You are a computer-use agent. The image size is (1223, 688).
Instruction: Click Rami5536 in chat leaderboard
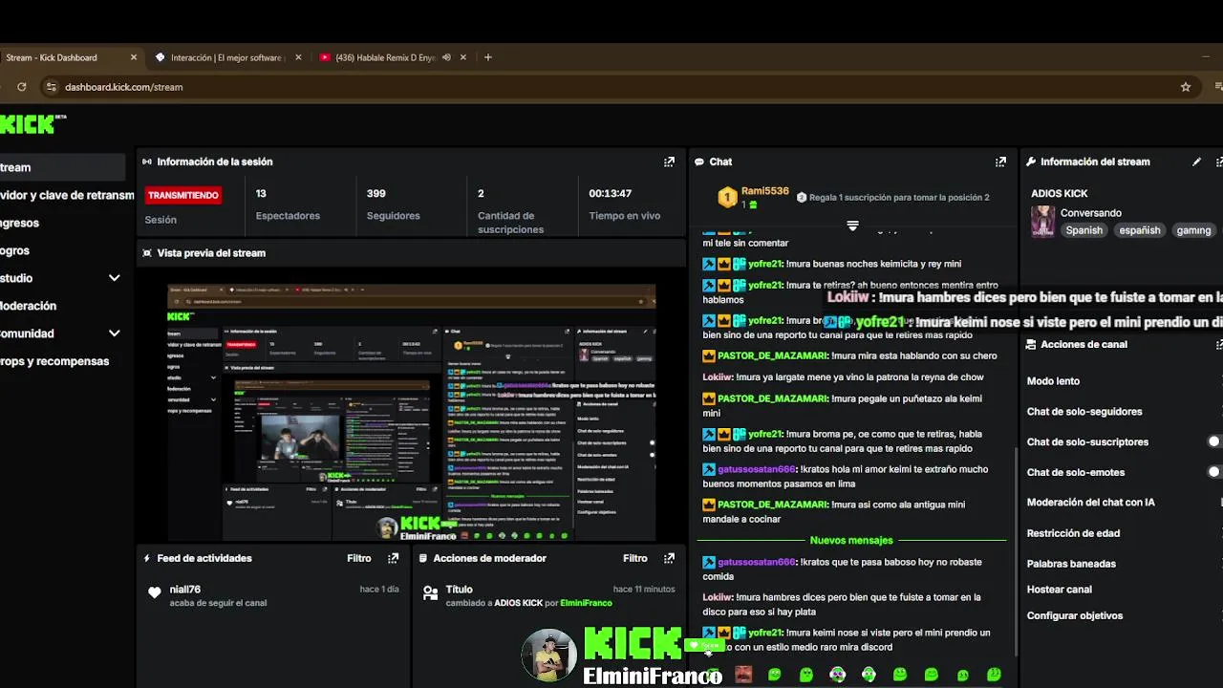(765, 191)
